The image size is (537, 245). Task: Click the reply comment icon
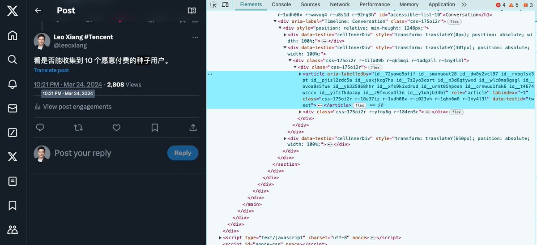(x=40, y=128)
